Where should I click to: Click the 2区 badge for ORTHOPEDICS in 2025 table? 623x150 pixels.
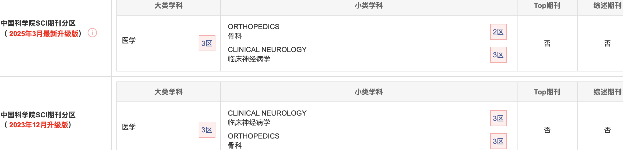498,32
